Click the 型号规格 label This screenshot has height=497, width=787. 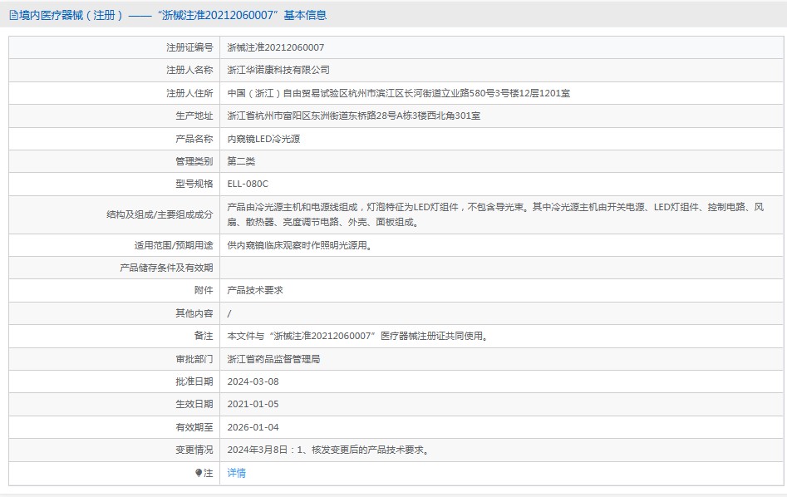click(194, 185)
